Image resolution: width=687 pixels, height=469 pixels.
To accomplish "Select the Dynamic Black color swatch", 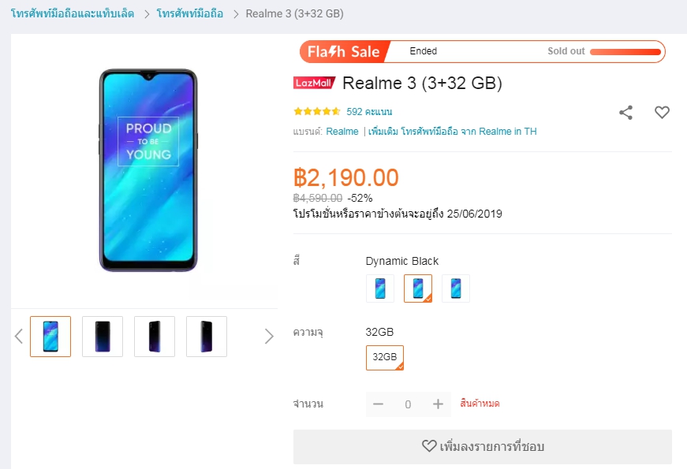I will tap(418, 288).
